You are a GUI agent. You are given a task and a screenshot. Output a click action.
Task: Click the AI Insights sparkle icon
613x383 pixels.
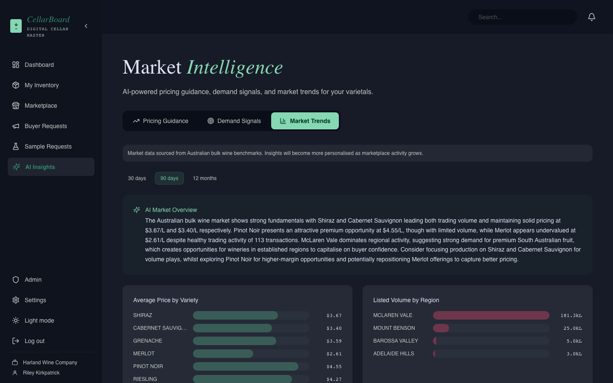click(16, 167)
